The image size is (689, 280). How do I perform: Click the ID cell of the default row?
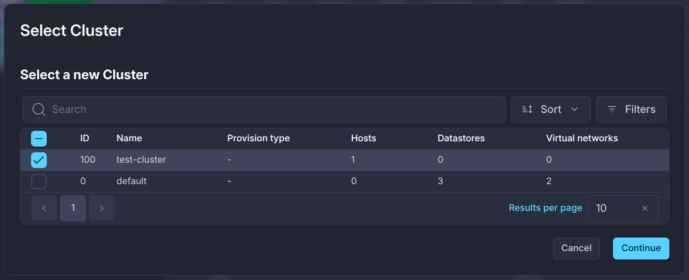tap(83, 181)
